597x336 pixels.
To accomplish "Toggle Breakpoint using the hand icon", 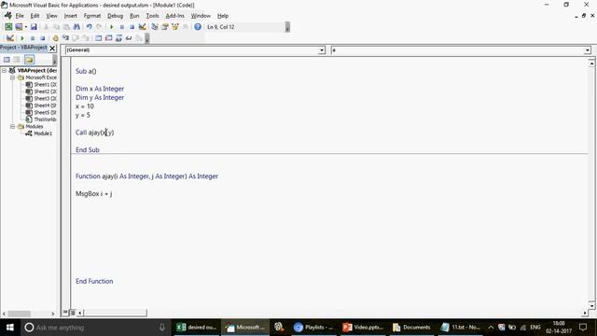I will (55, 38).
